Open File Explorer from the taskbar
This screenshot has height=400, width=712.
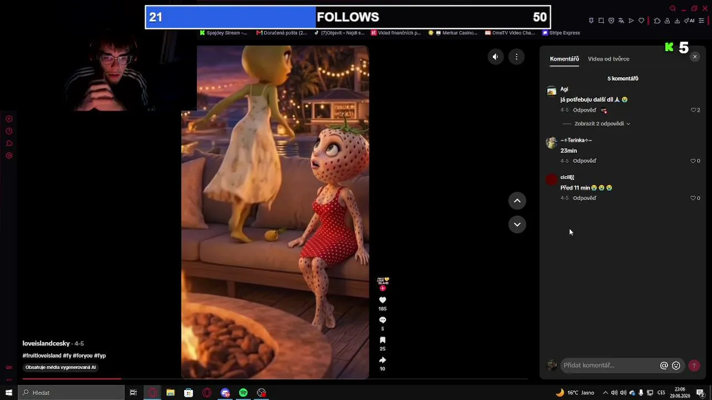170,393
